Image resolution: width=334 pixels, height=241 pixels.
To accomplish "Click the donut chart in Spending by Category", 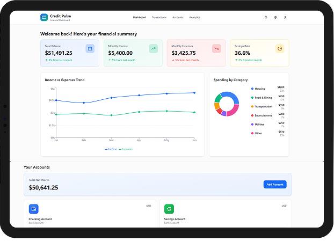I will coord(226,104).
